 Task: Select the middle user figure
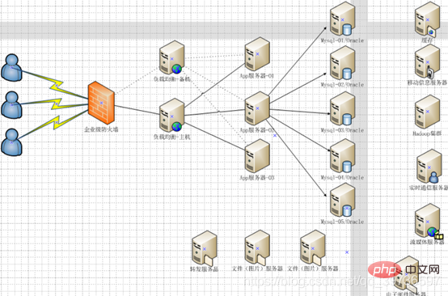pyautogui.click(x=11, y=105)
